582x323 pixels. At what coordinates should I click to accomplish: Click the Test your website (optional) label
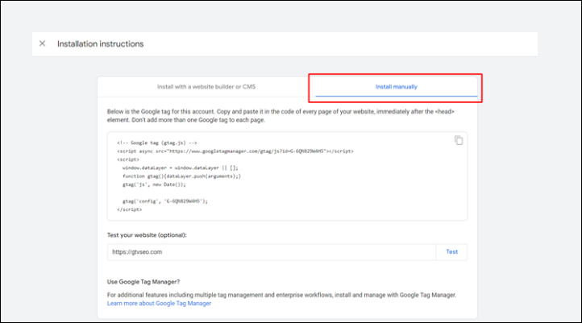(147, 235)
